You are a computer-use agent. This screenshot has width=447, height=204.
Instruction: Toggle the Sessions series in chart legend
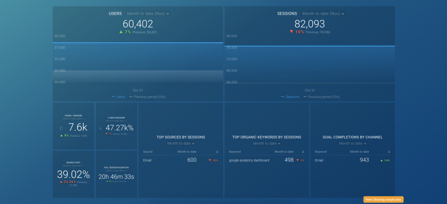click(x=290, y=97)
